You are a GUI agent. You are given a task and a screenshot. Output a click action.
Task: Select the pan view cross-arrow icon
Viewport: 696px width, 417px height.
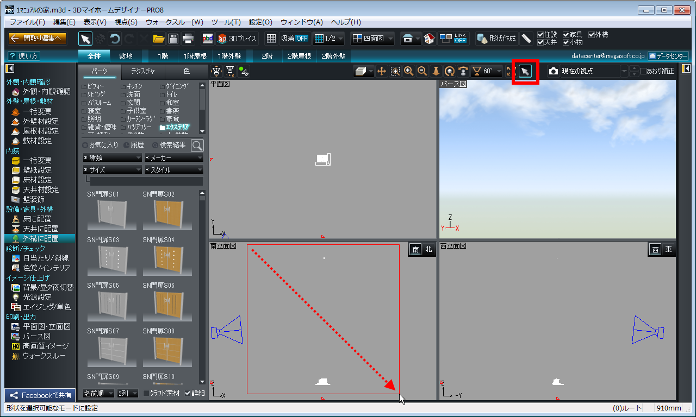click(382, 71)
